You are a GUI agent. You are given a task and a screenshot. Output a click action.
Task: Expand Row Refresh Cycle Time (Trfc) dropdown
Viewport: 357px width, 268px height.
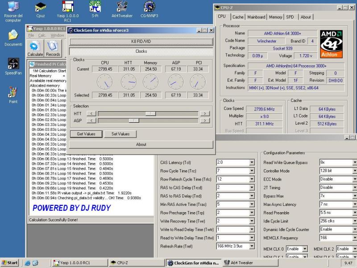click(252, 179)
